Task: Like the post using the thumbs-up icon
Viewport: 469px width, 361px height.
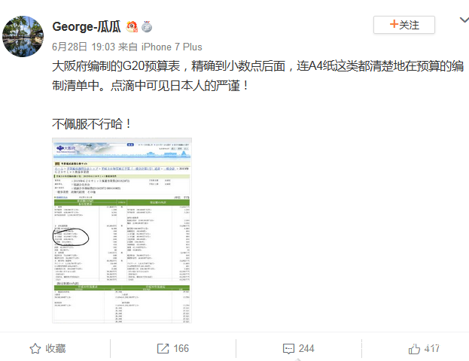Action: pos(414,348)
